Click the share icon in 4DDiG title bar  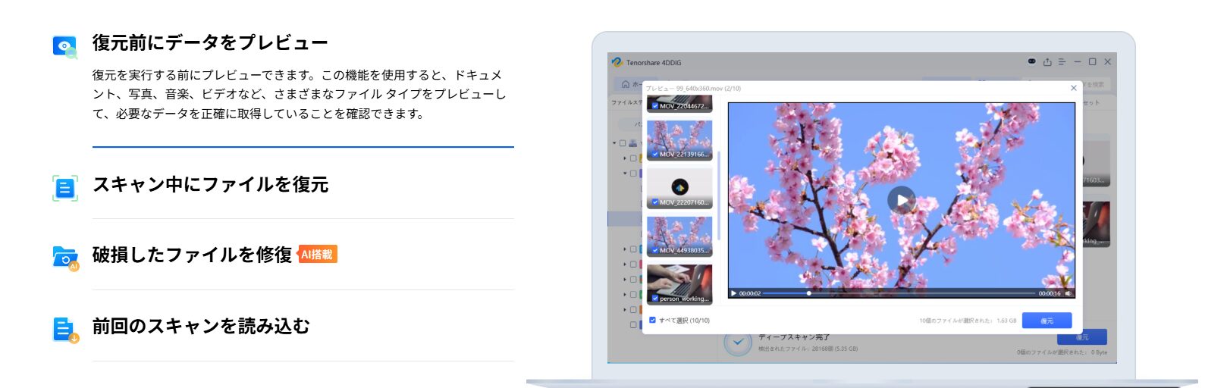pyautogui.click(x=1047, y=62)
